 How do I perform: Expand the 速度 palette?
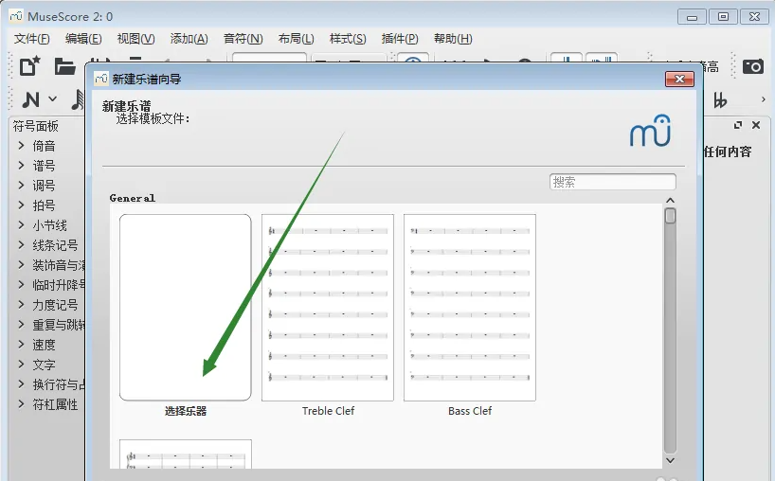point(21,345)
